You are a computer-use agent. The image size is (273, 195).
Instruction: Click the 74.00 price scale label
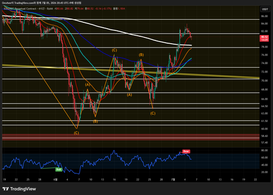tap(264, 63)
